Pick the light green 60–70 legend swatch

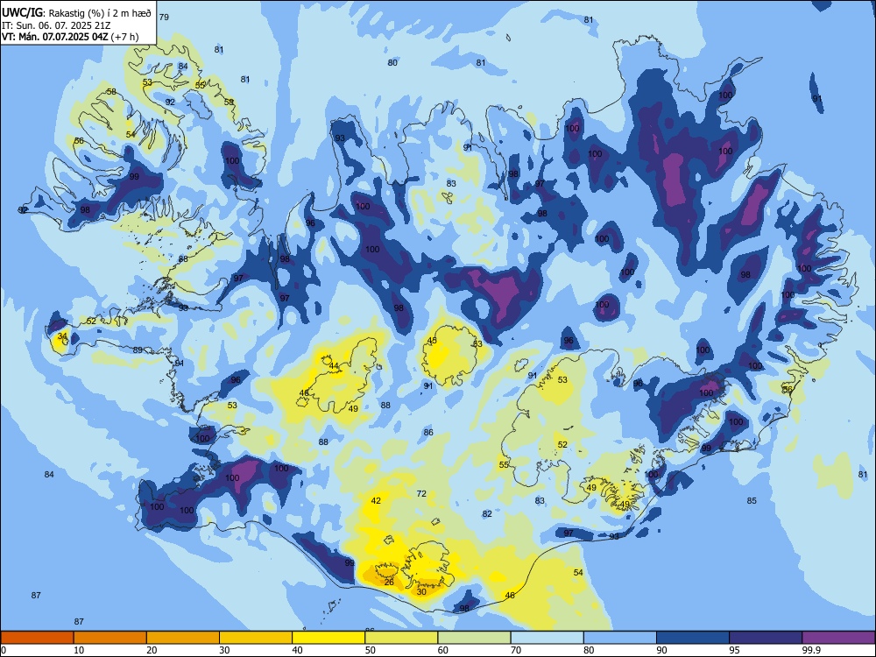coord(474,638)
